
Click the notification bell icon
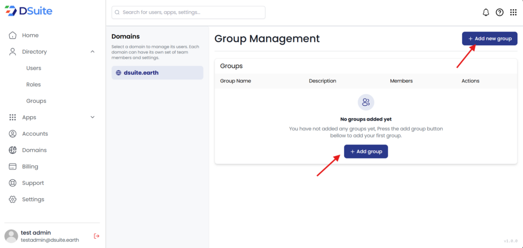(x=486, y=12)
